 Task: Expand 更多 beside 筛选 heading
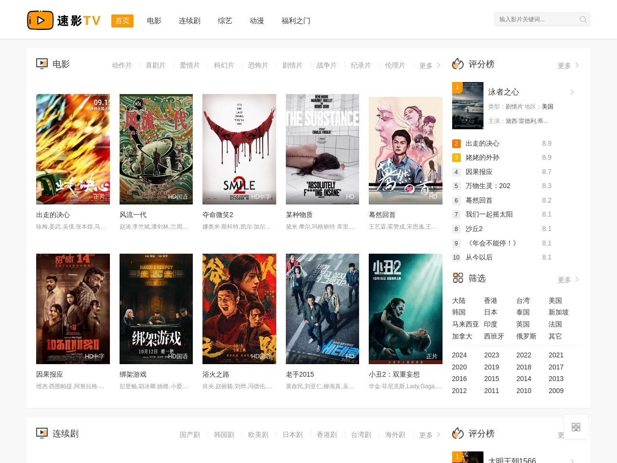coord(568,280)
